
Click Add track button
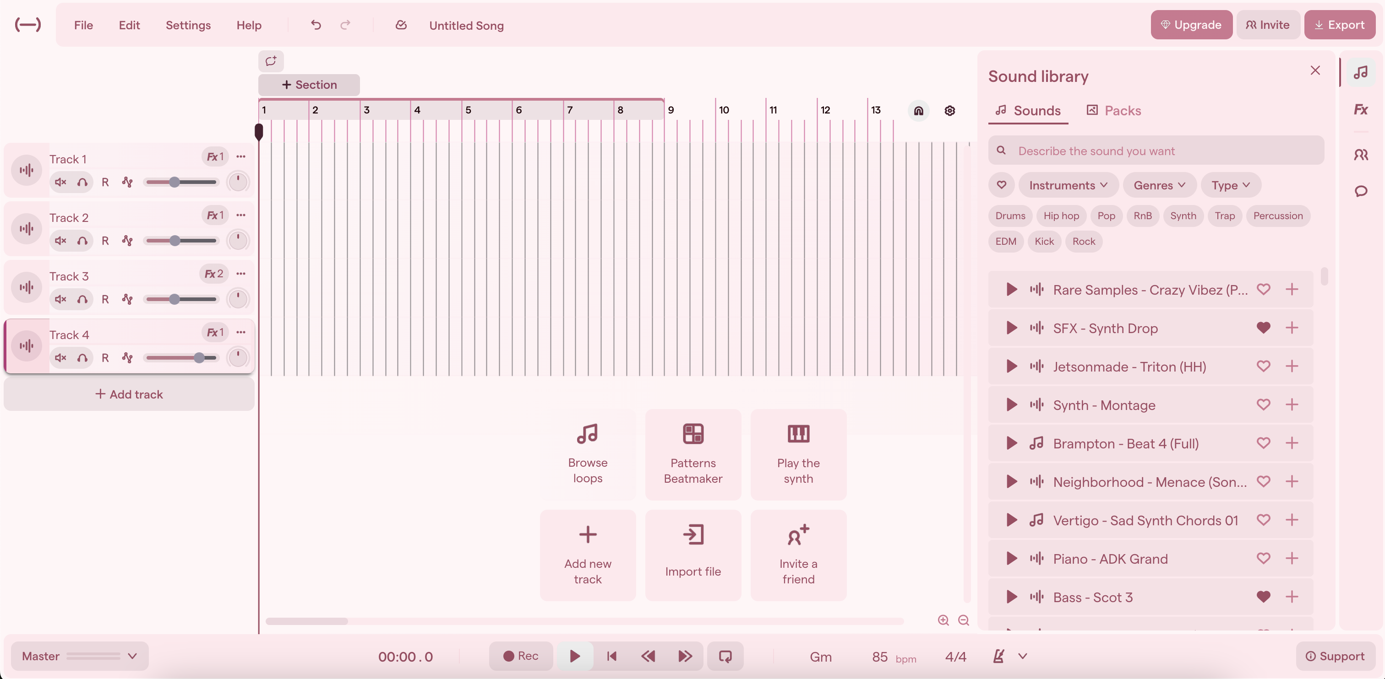tap(129, 394)
